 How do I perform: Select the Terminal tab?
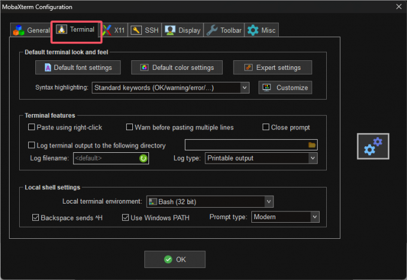coord(76,29)
